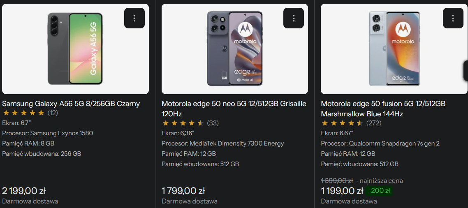
Task: Click Motorola edge 50 neo star rating
Action: (183, 123)
